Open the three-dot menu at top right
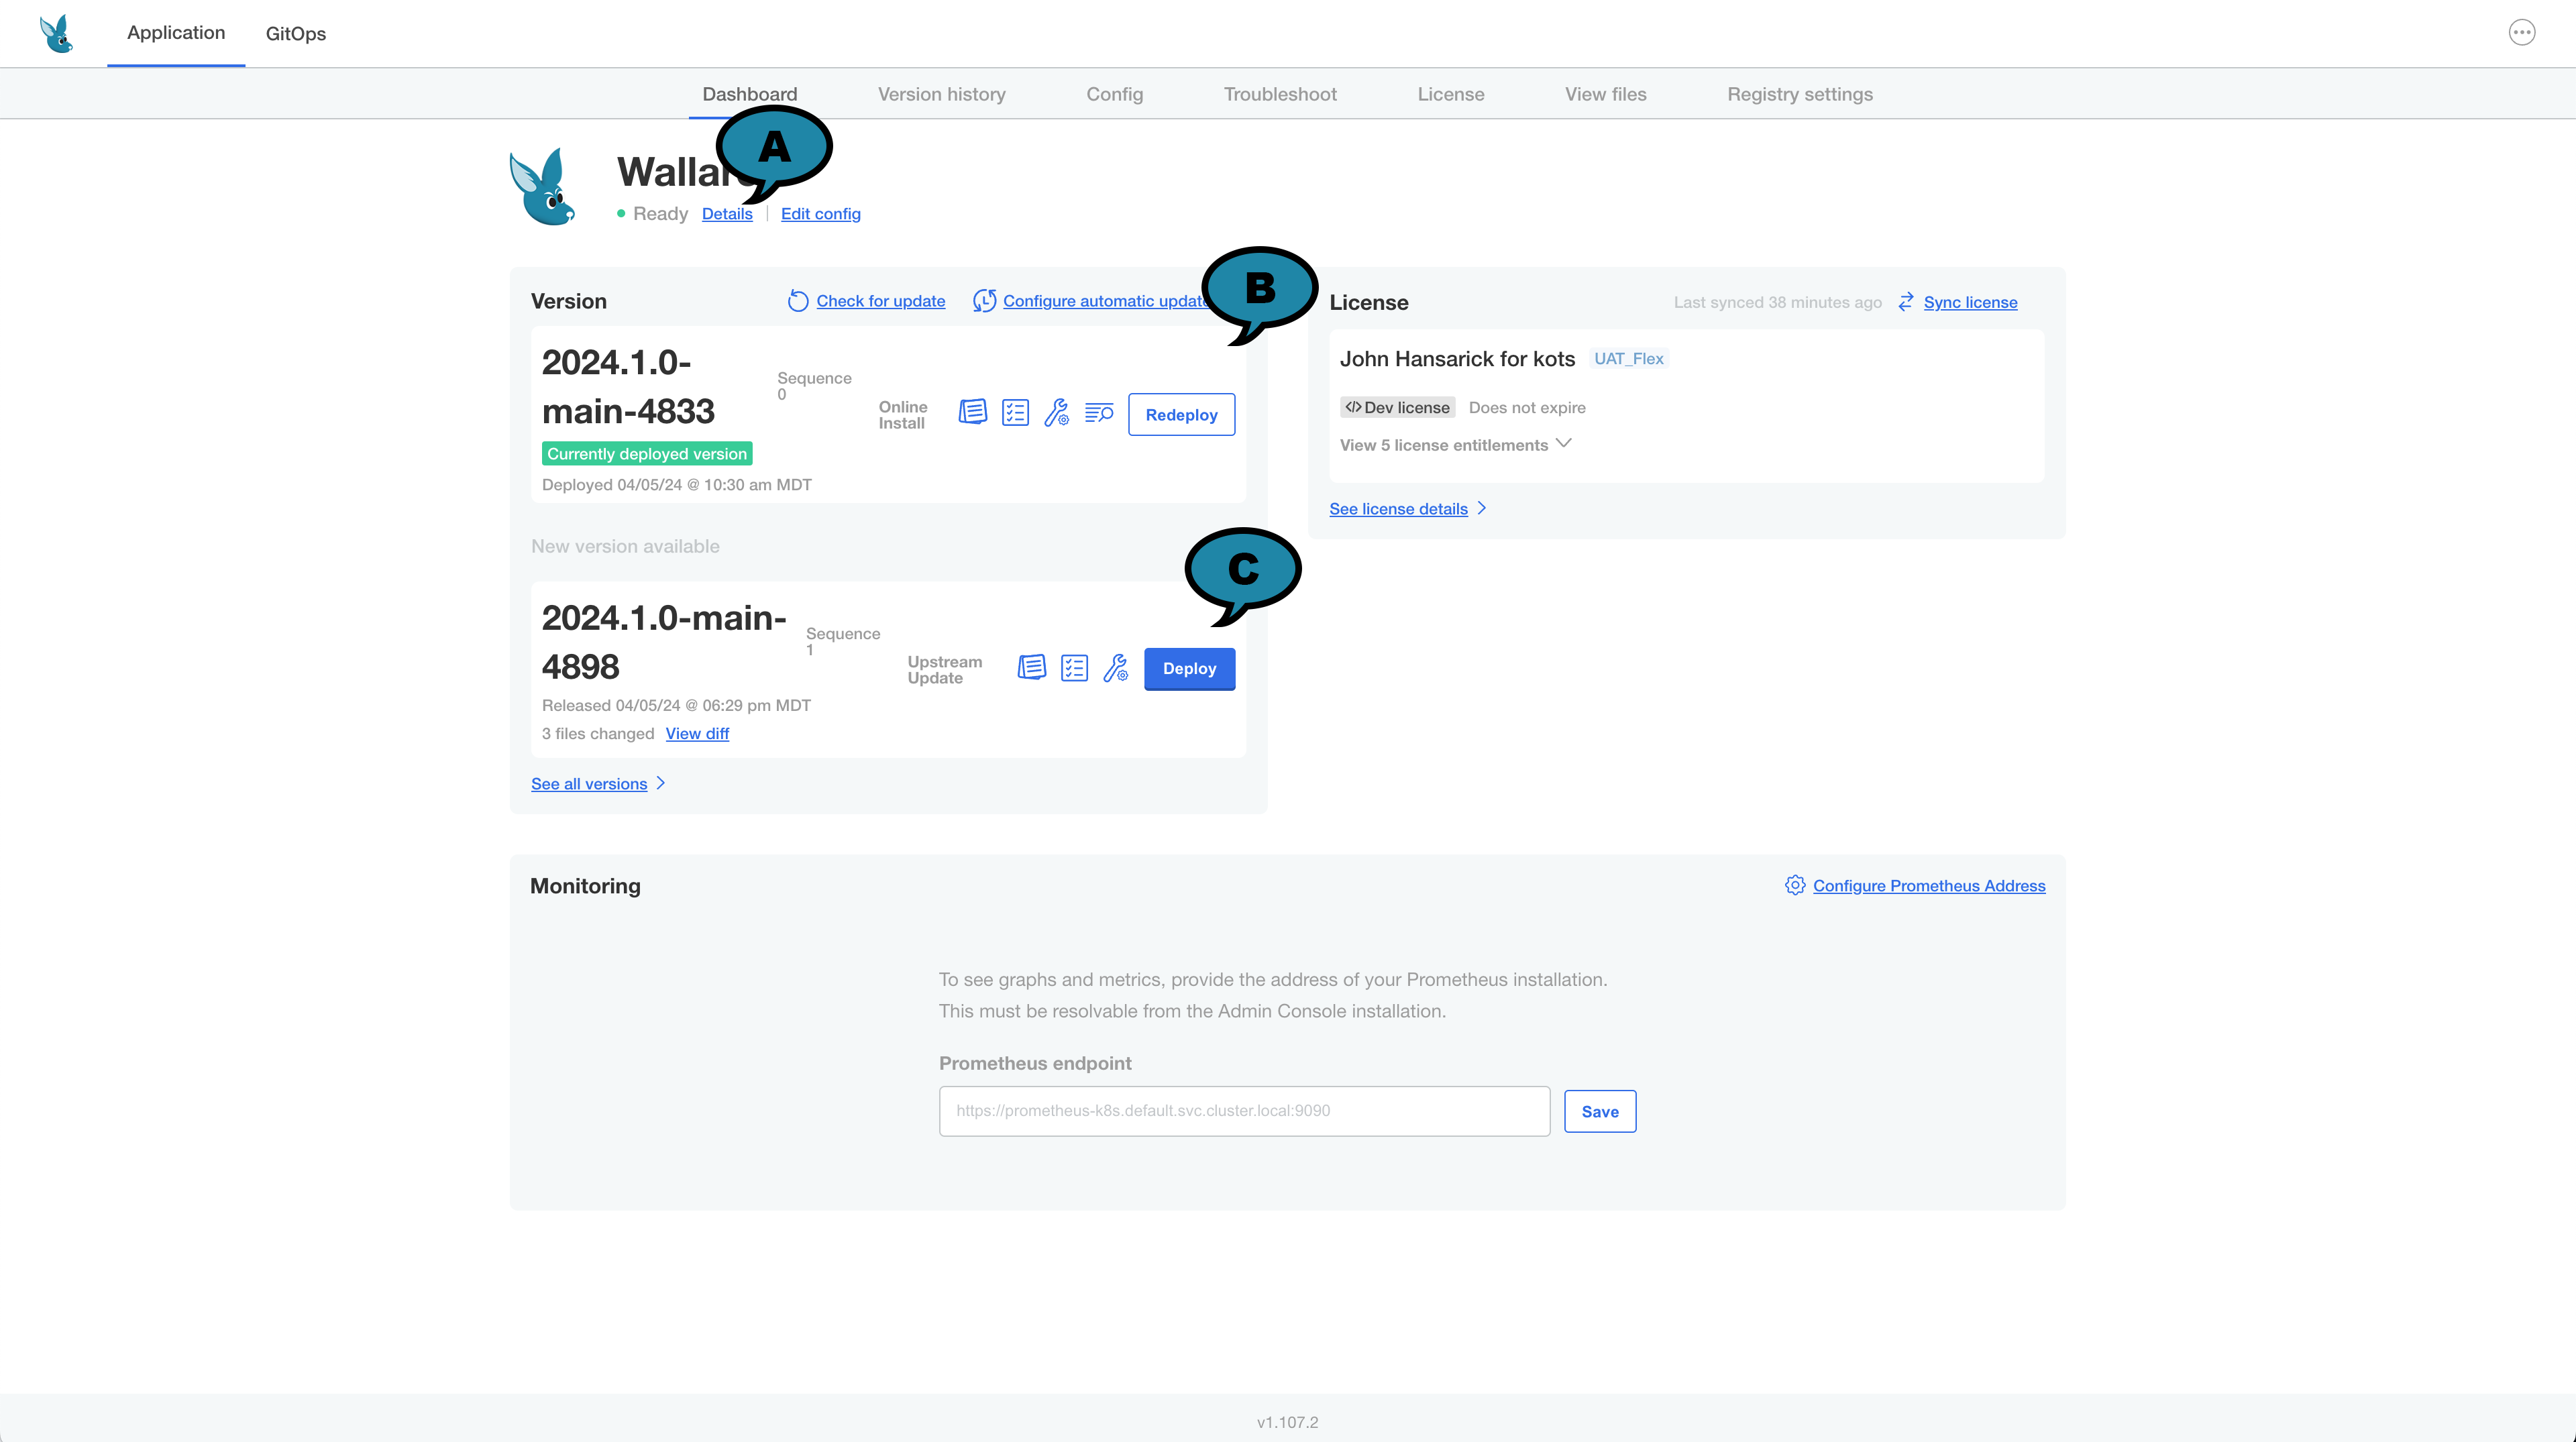This screenshot has height=1442, width=2576. 2521,33
